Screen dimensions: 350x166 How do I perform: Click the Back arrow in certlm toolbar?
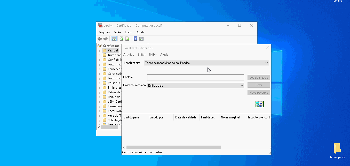(x=100, y=39)
